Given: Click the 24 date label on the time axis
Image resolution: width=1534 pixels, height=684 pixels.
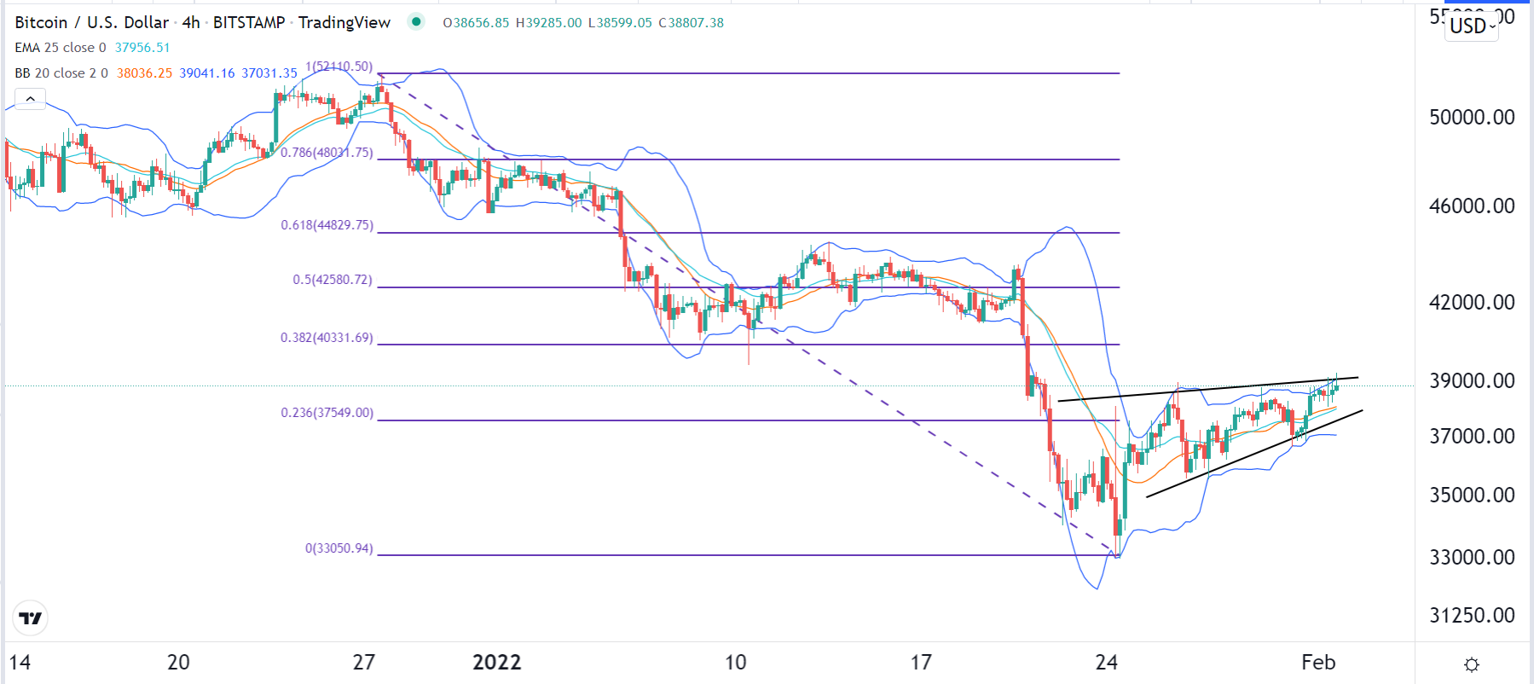Looking at the screenshot, I should [1106, 663].
